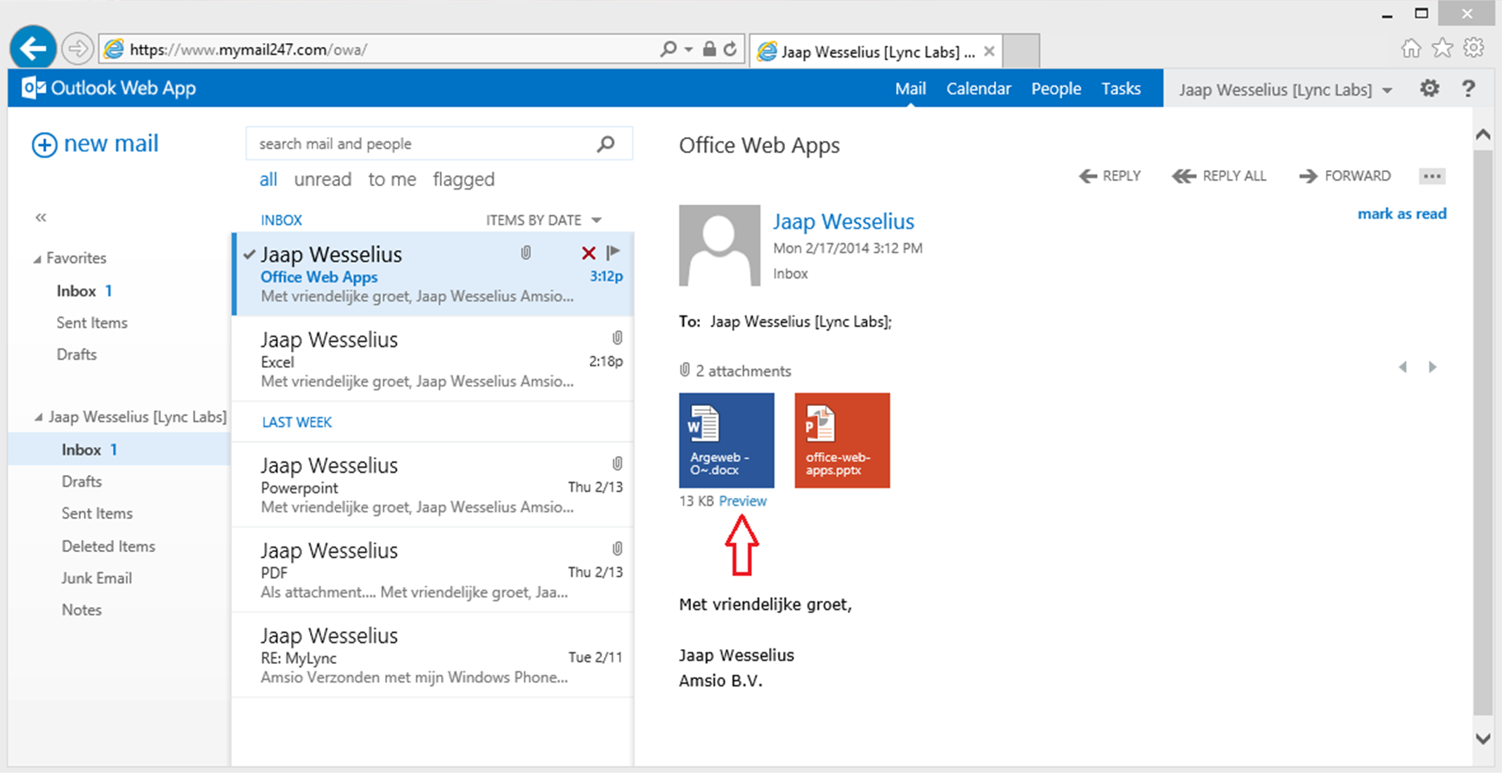Image resolution: width=1502 pixels, height=784 pixels.
Task: Open the Items by Date sort dropdown
Action: (544, 221)
